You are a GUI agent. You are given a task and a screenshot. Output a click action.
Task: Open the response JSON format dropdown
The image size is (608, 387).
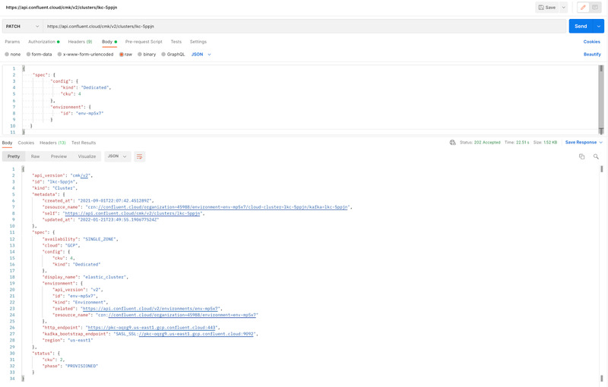[118, 156]
